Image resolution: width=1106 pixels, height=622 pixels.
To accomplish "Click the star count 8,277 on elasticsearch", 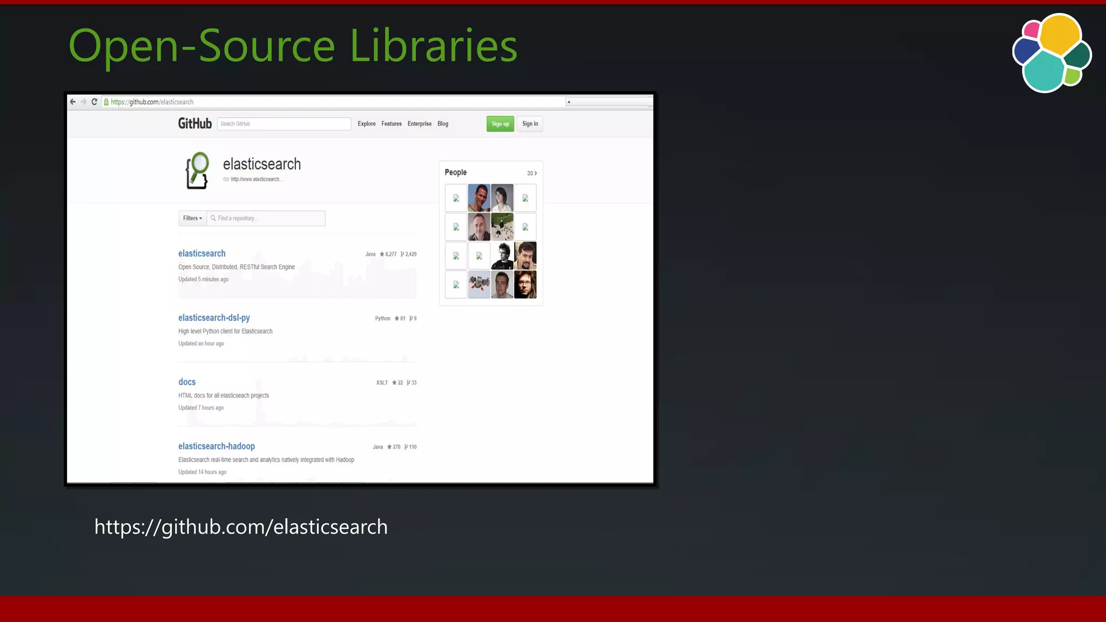I will 388,254.
